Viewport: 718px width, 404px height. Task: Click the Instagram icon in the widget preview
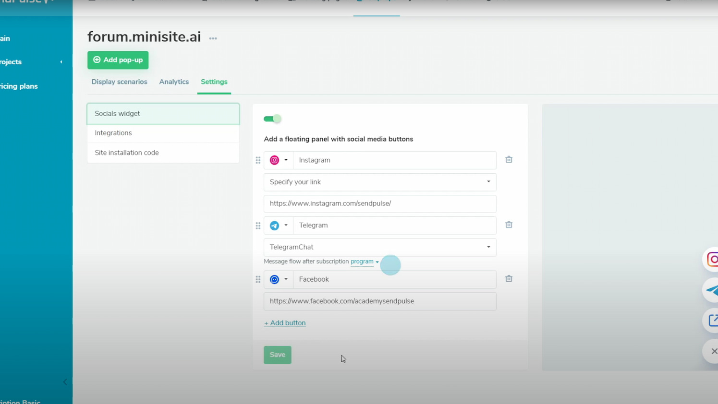712,259
